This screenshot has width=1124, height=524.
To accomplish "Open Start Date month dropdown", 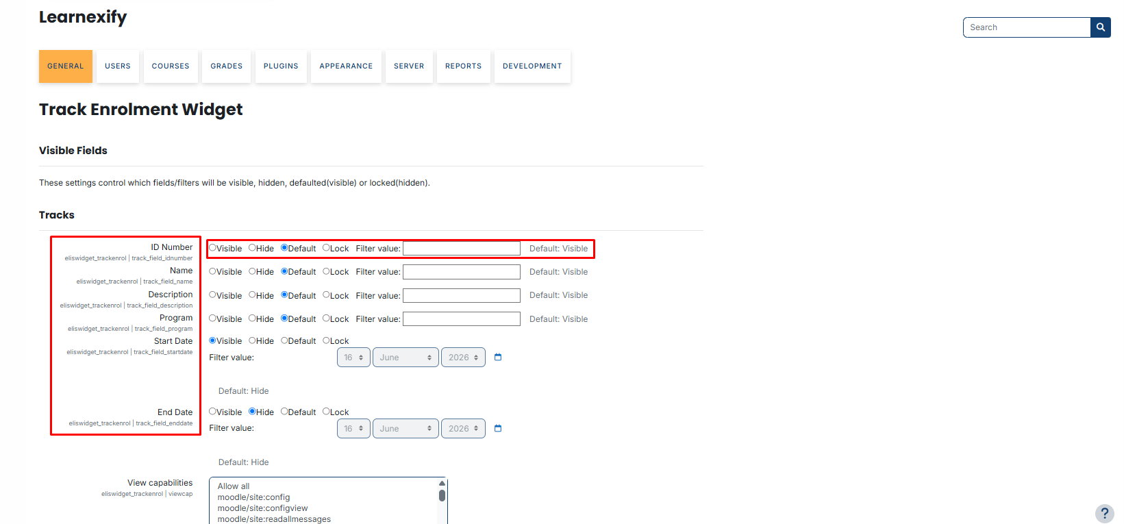I will point(405,358).
